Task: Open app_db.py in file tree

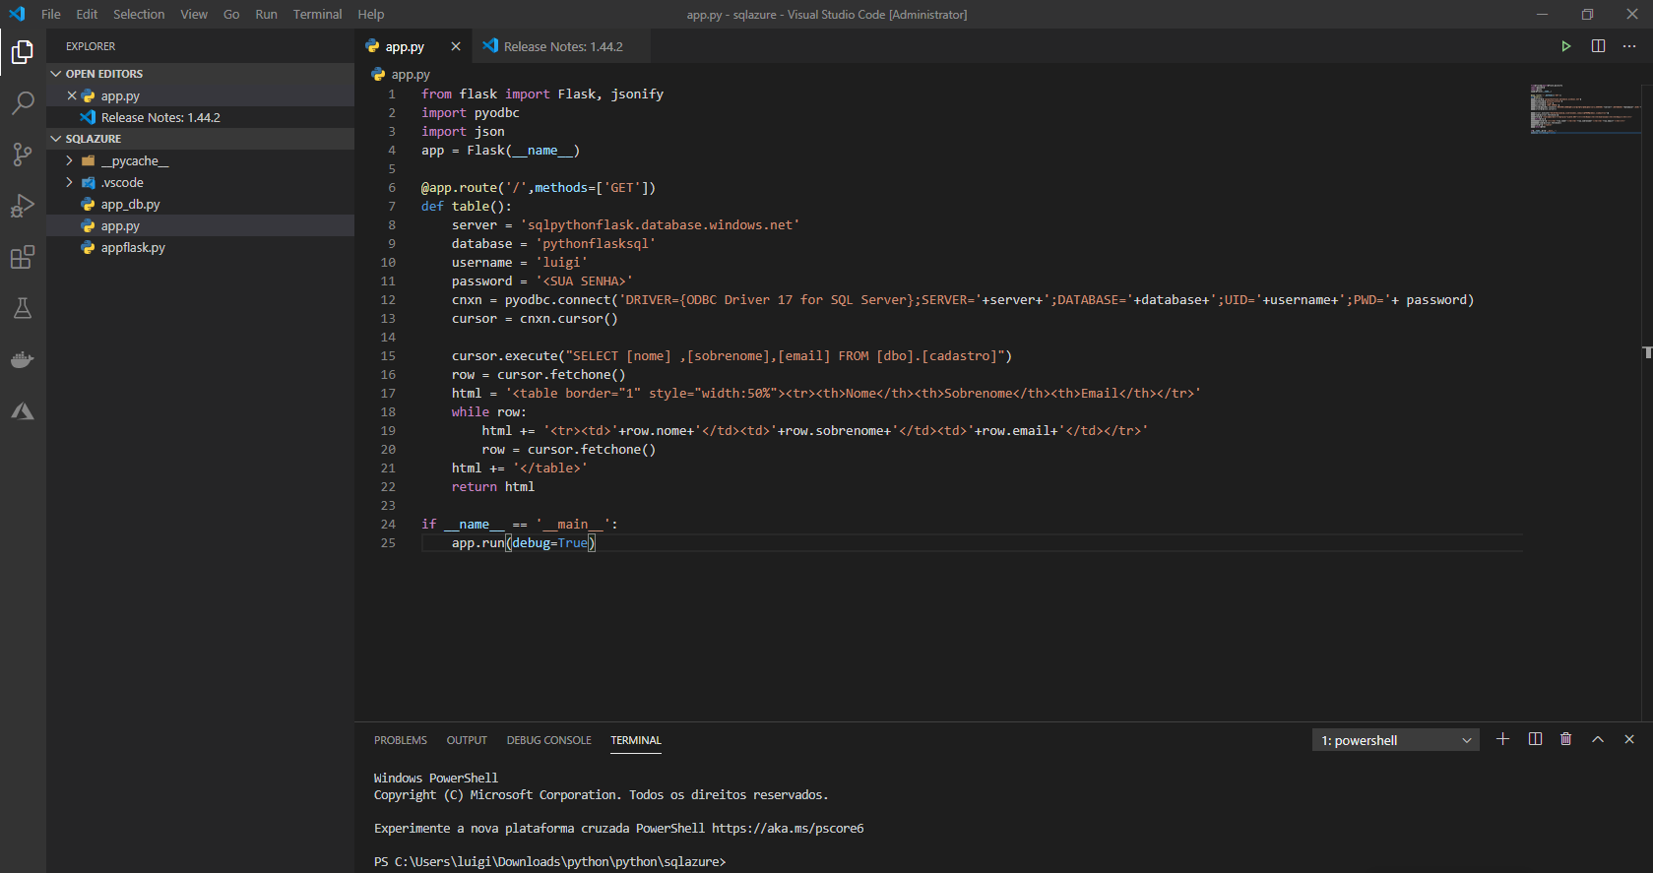Action: (x=201, y=204)
